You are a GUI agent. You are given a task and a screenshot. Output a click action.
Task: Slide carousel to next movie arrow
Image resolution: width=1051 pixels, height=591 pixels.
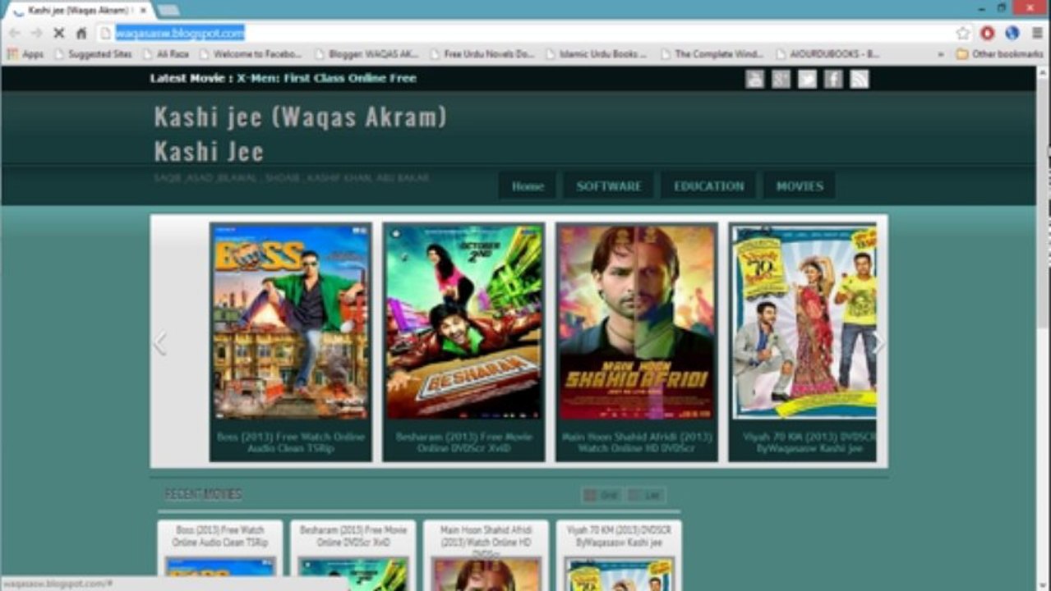click(878, 342)
